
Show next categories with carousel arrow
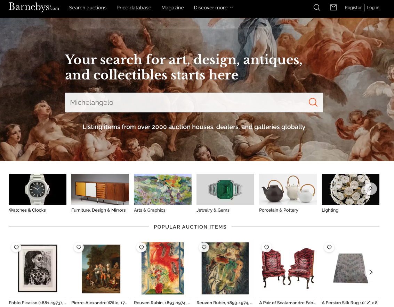point(371,188)
